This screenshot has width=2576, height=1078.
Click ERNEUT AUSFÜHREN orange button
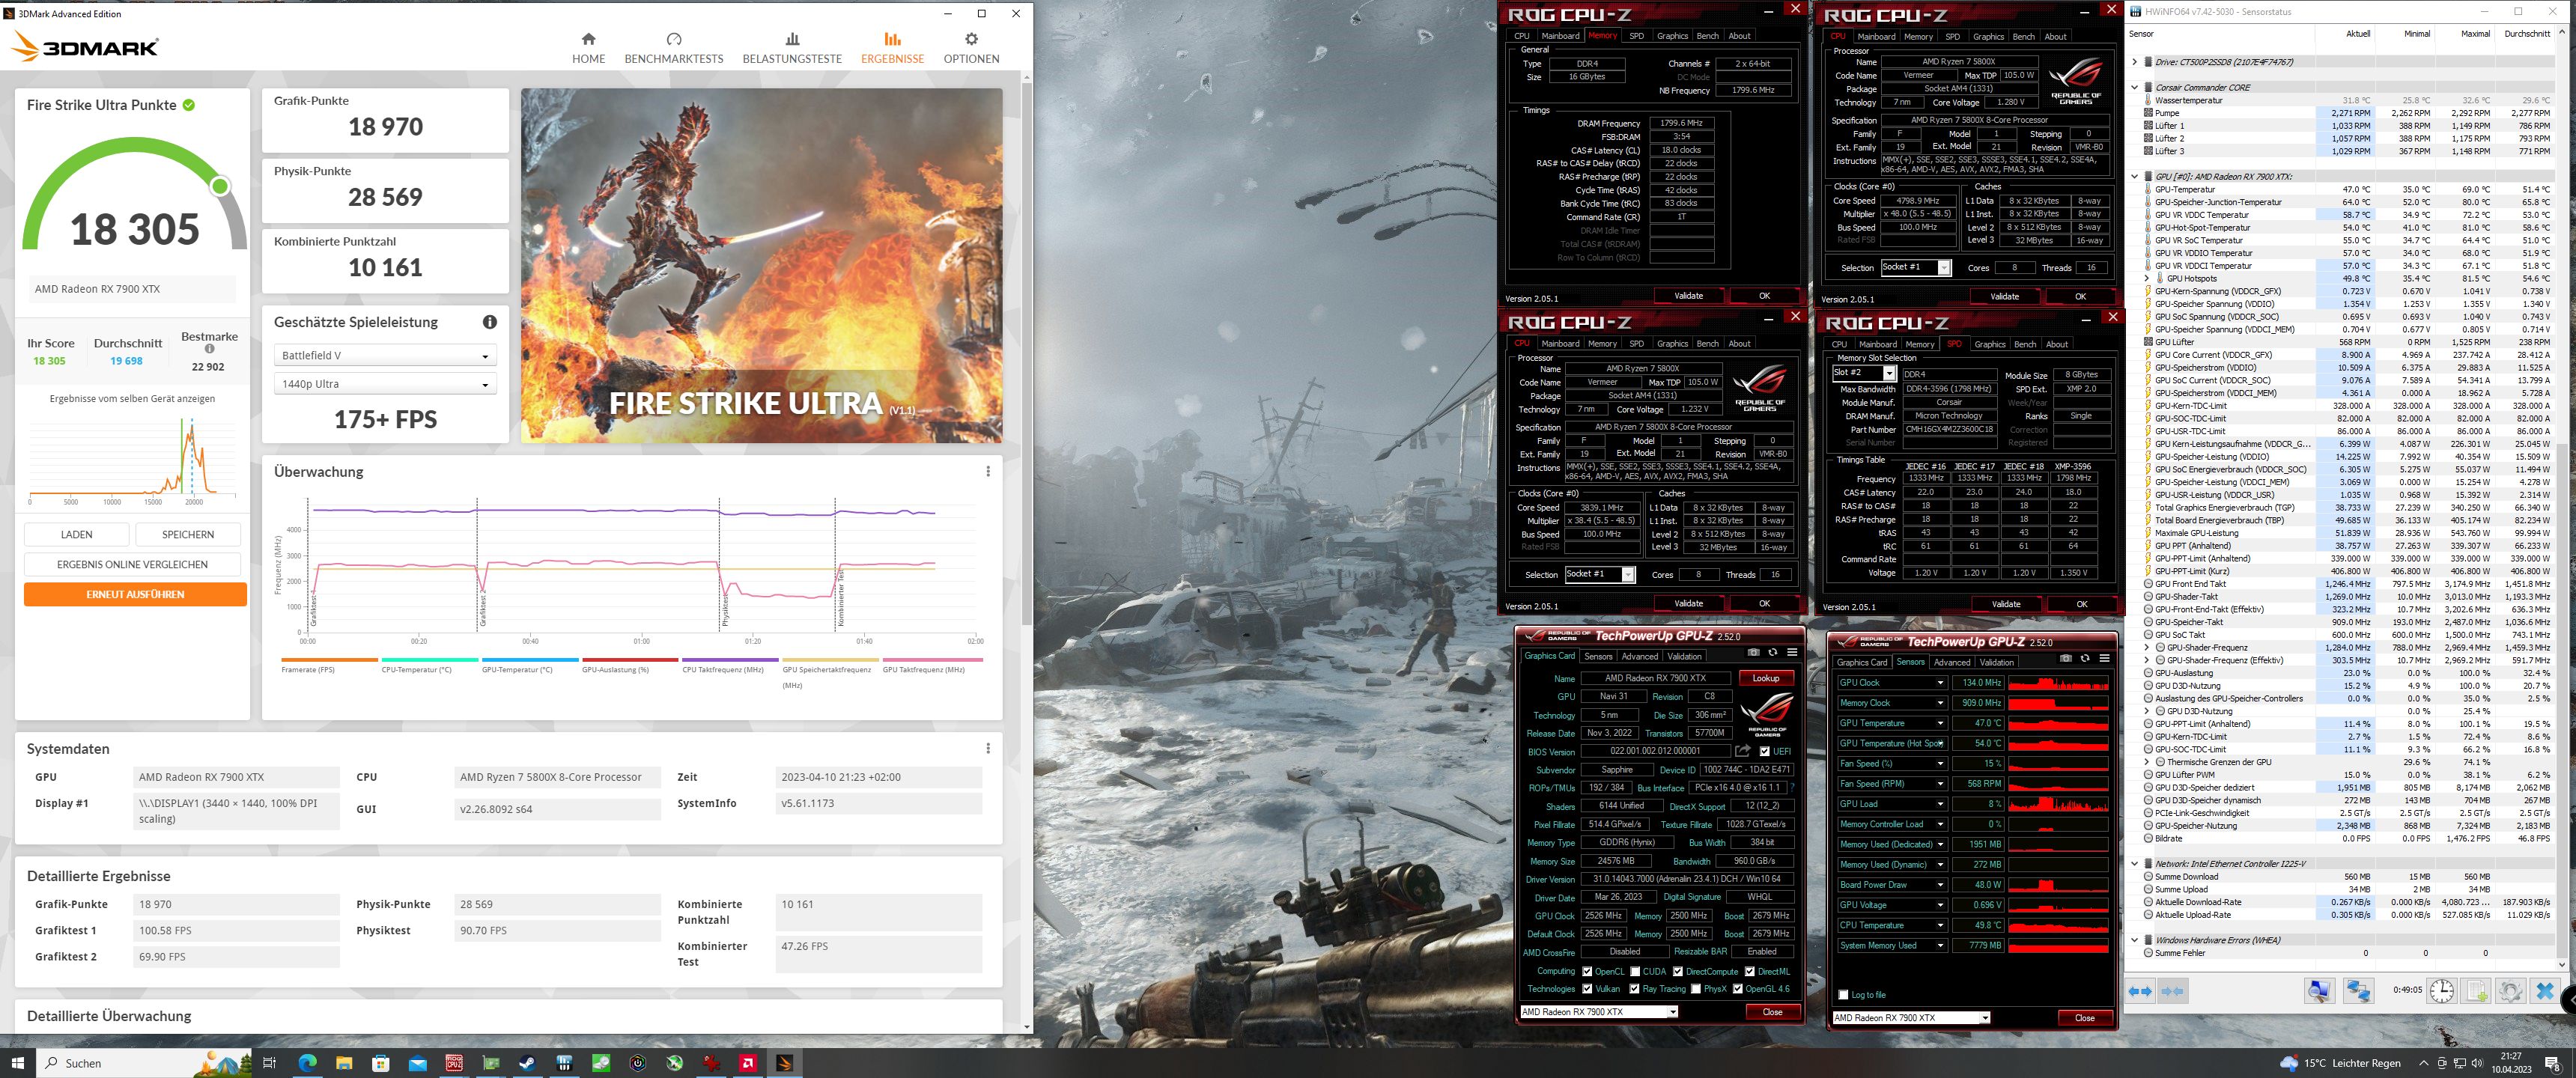coord(135,594)
